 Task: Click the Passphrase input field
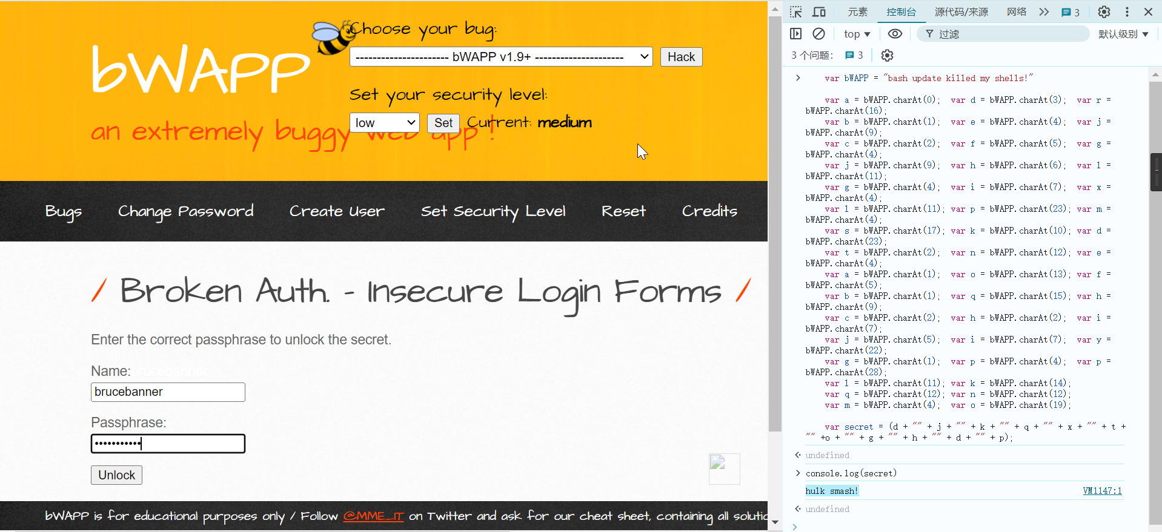tap(168, 444)
